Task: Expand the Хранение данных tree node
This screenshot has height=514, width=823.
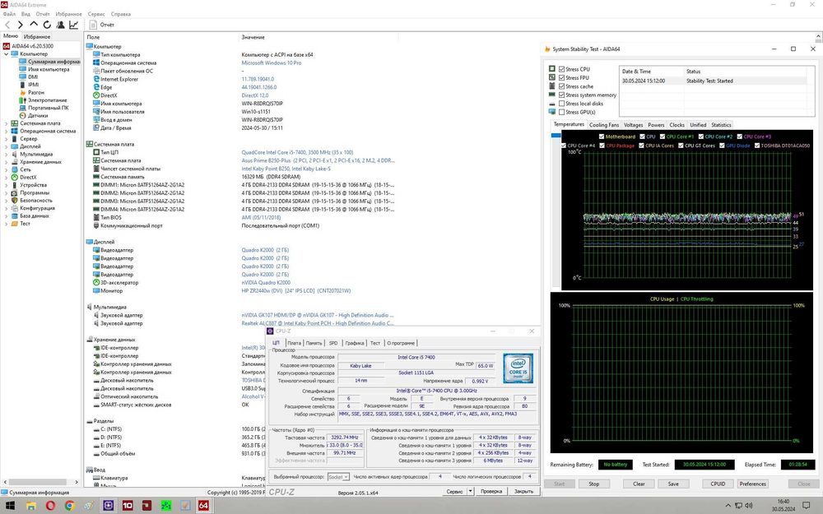Action: [7, 162]
